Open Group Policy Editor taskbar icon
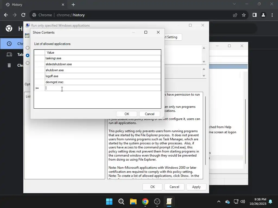Screen dimensions: 278x208 [x=169, y=201]
